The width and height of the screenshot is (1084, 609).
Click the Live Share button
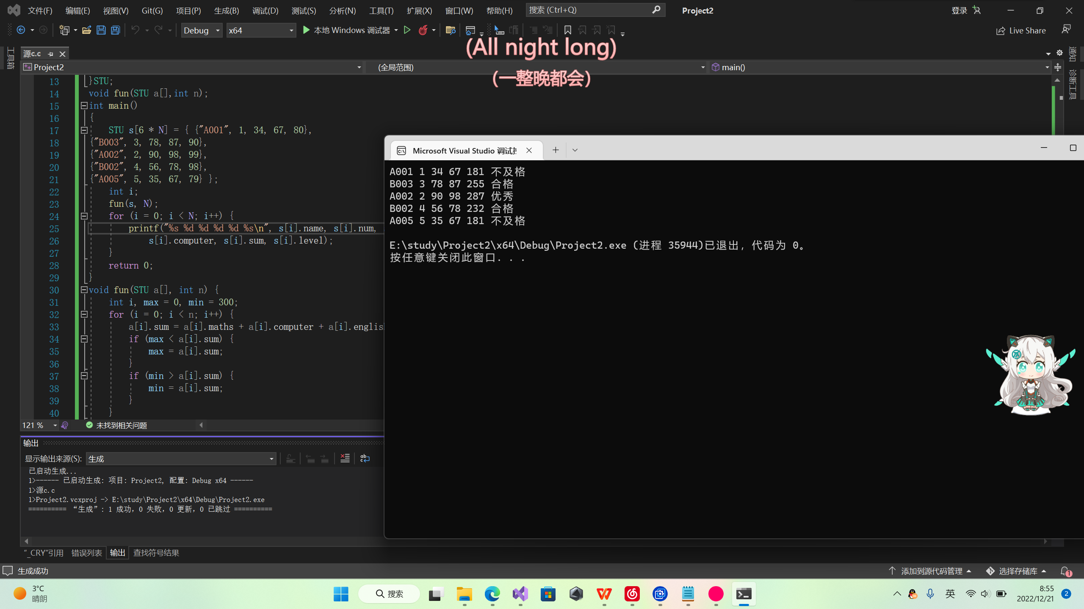[1020, 30]
